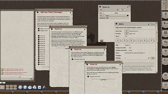168x94 pixels.
Task: Pick up the d10 die
Action: [30, 87]
